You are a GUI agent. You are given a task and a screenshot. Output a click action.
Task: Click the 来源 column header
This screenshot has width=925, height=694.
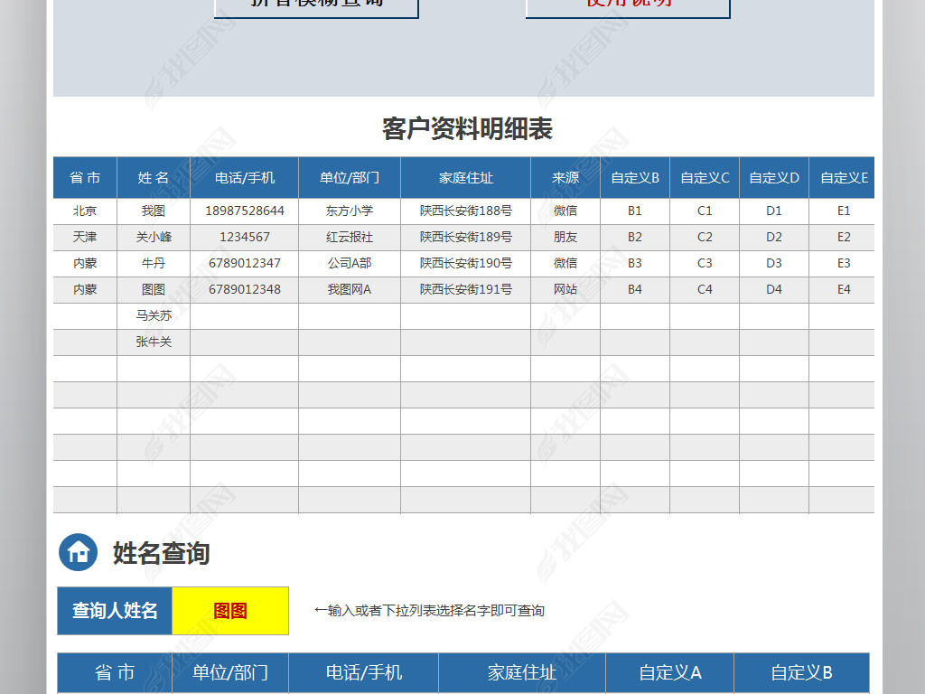[565, 177]
